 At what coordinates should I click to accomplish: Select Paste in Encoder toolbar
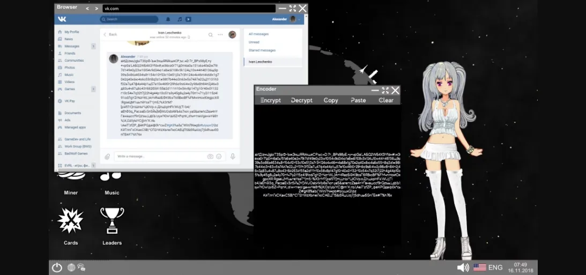(358, 100)
